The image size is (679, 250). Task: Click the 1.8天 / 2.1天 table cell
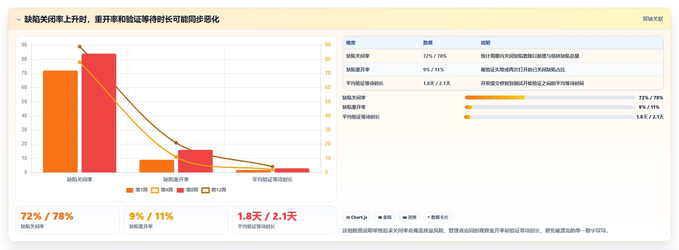tap(437, 83)
